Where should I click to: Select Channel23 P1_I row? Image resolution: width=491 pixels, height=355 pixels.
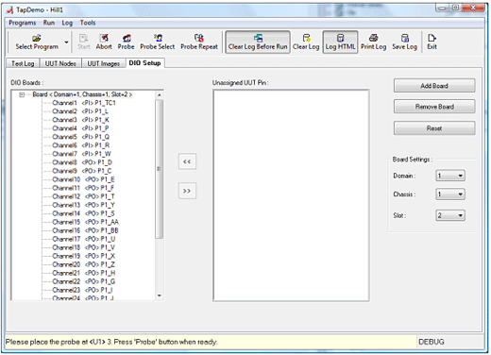[x=82, y=290]
